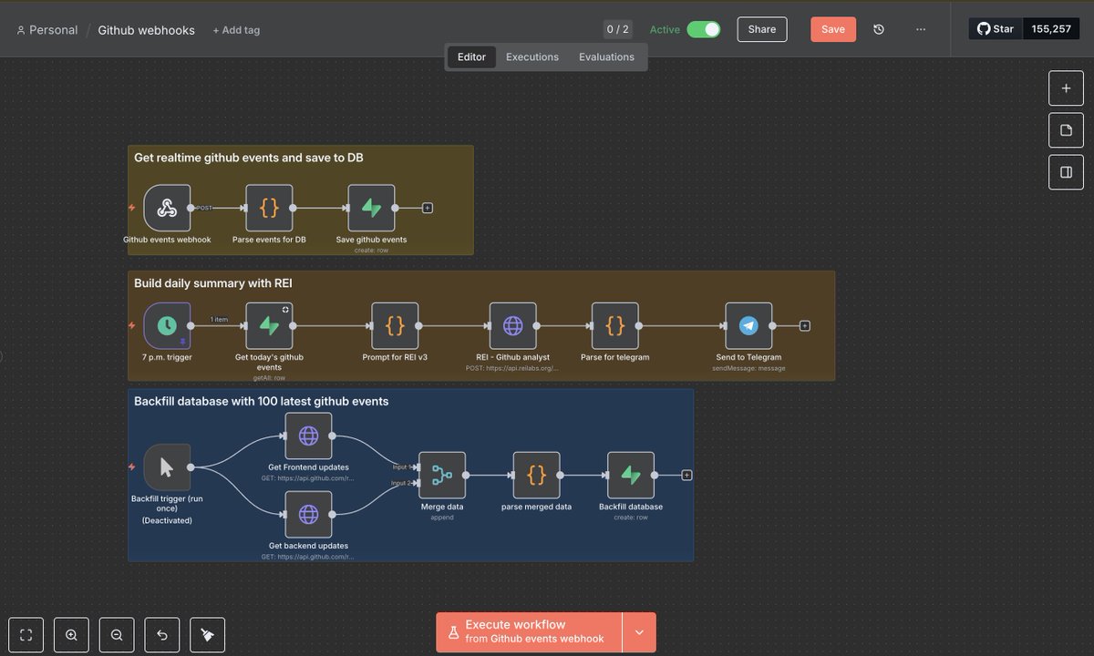The image size is (1094, 656).
Task: Select the Send to Telegram node
Action: pyautogui.click(x=748, y=325)
